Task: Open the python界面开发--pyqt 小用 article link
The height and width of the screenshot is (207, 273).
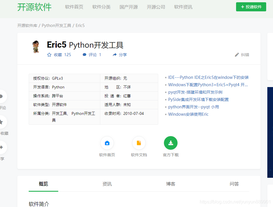Action: [193, 107]
